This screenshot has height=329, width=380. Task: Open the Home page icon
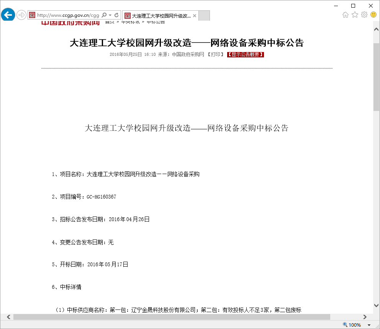(346, 15)
